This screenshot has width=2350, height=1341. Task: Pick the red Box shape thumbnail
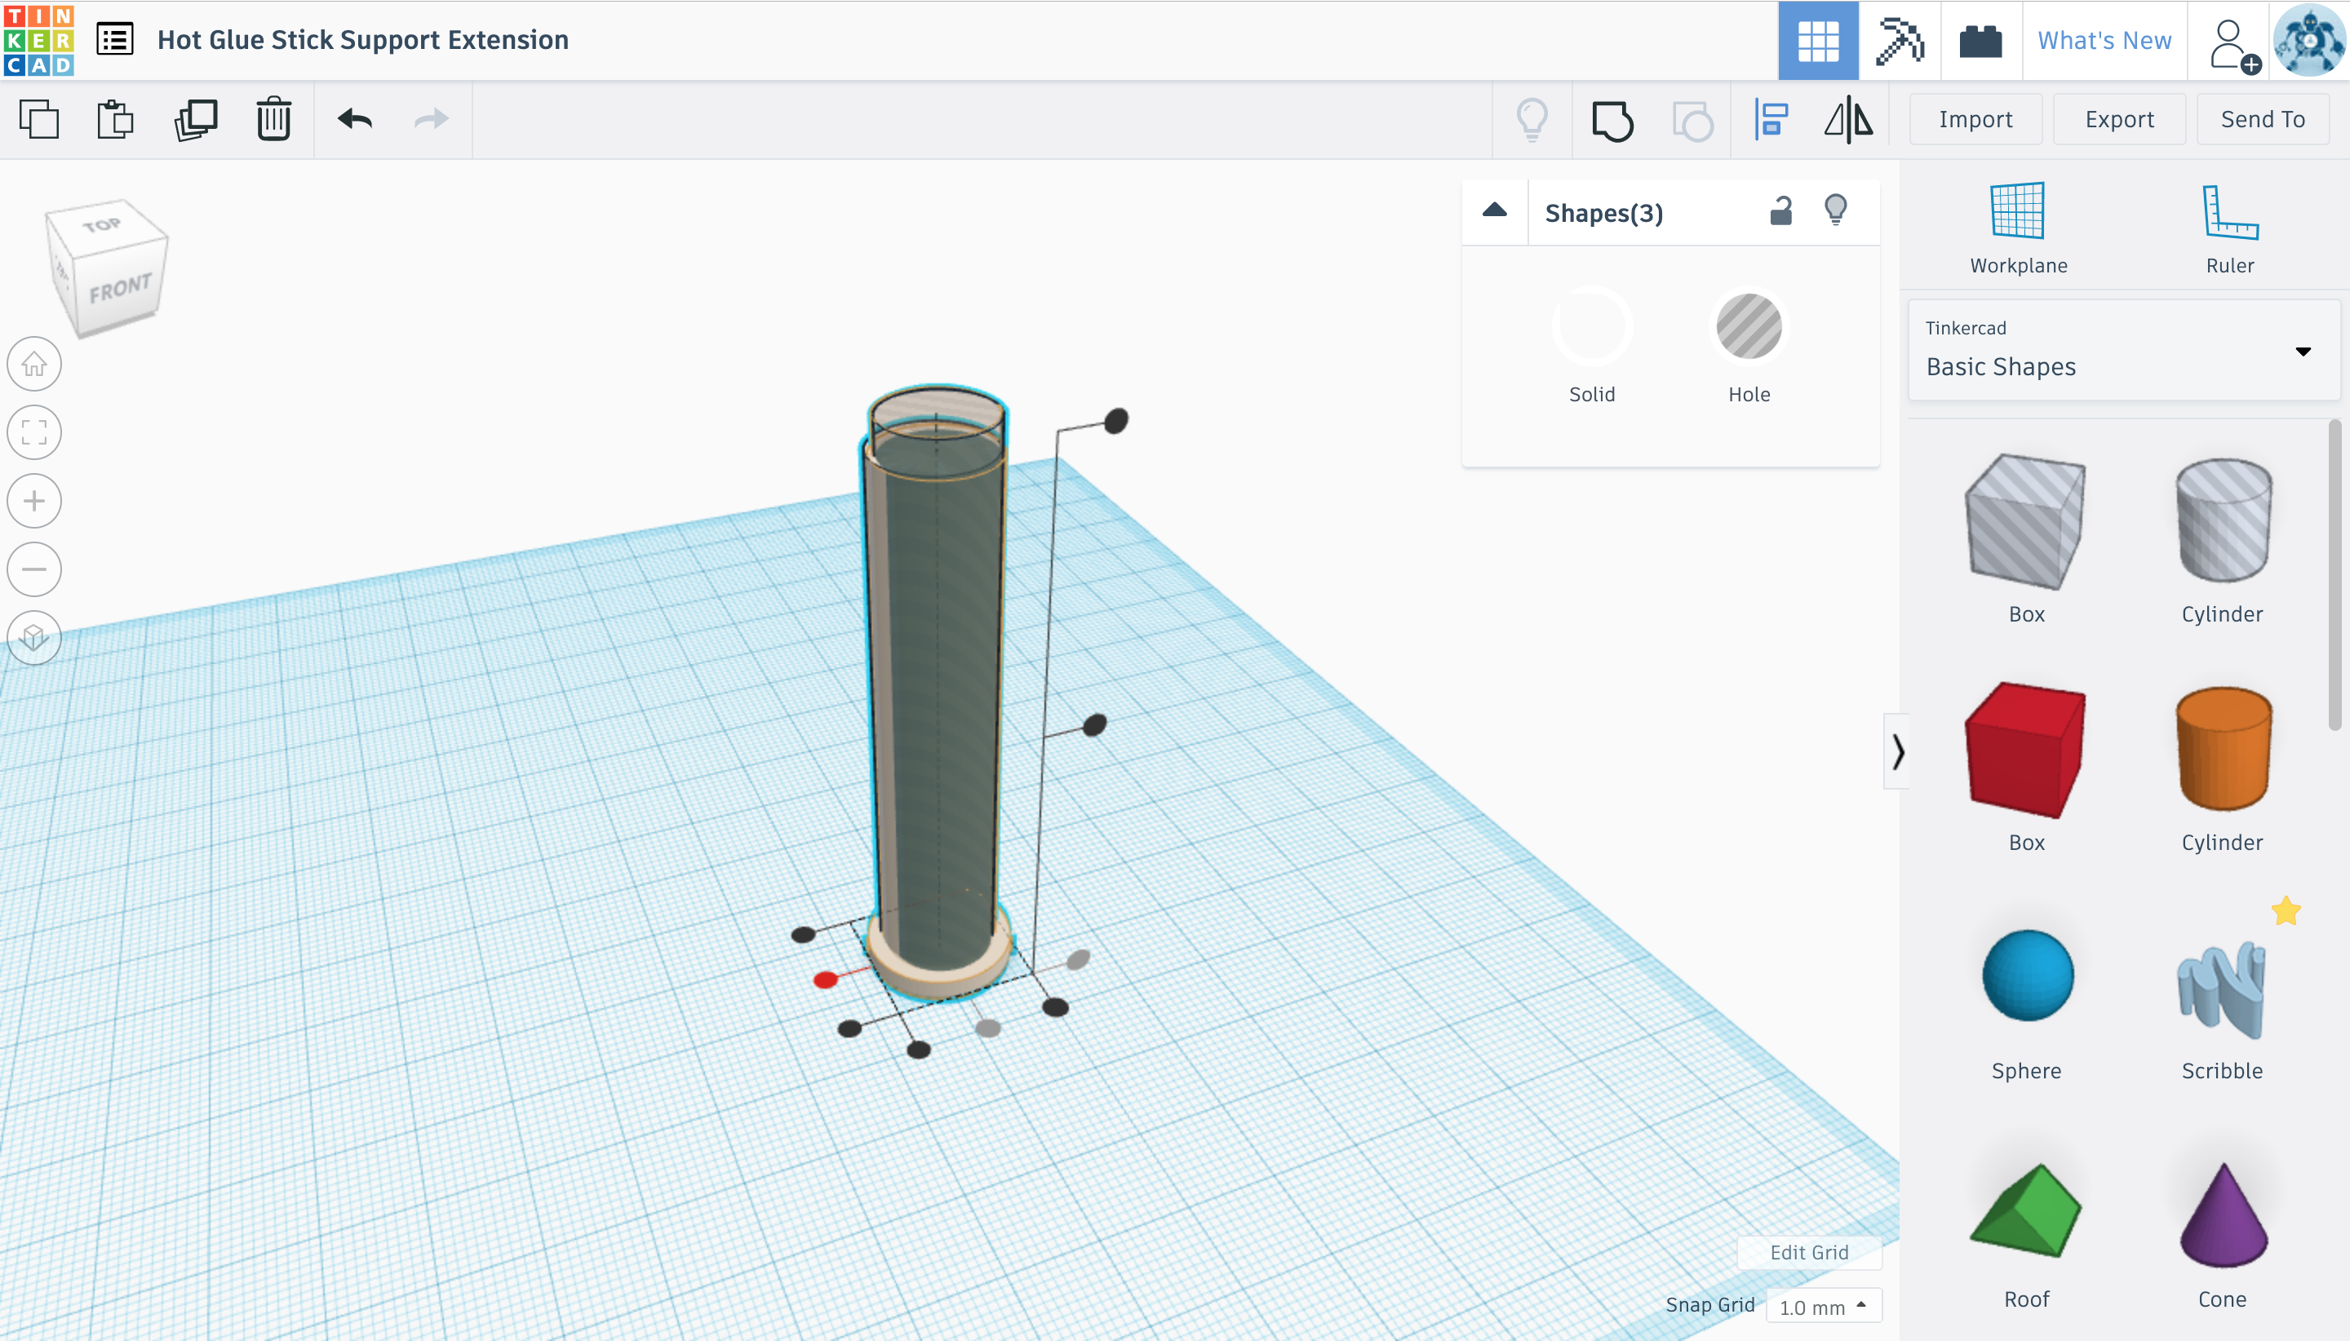[2024, 750]
